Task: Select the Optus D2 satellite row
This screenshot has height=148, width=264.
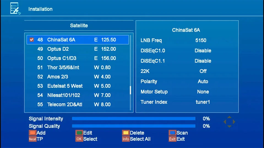Action: [x=78, y=49]
